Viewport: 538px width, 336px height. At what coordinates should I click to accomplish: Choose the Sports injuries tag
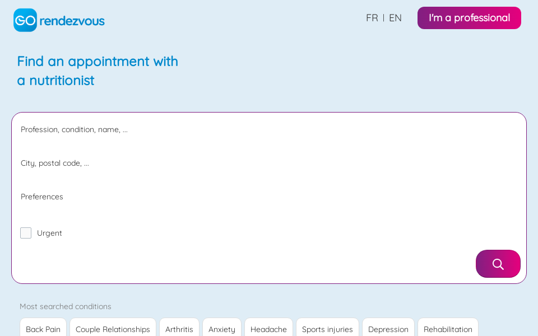(x=327, y=329)
